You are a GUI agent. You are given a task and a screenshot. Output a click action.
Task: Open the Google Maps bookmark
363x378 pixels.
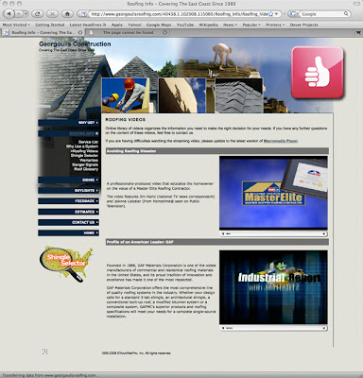click(159, 25)
